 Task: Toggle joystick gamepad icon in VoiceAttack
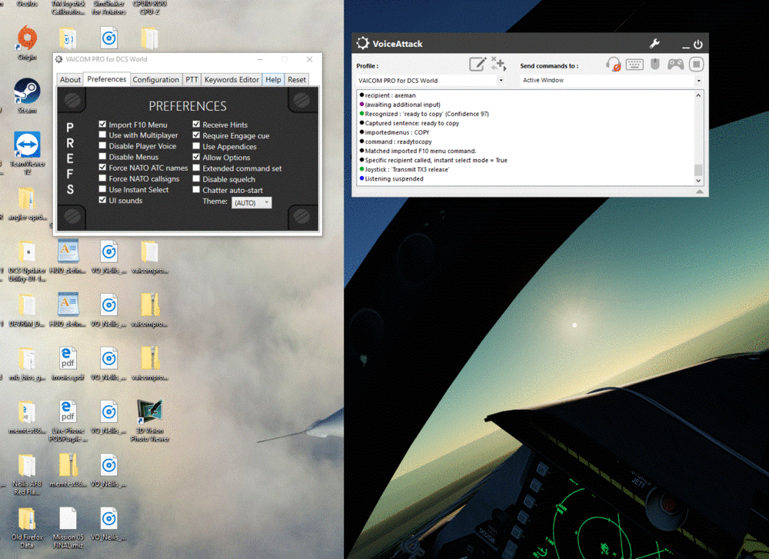[675, 65]
